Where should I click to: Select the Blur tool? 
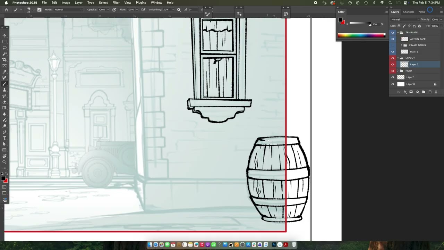pos(5,114)
